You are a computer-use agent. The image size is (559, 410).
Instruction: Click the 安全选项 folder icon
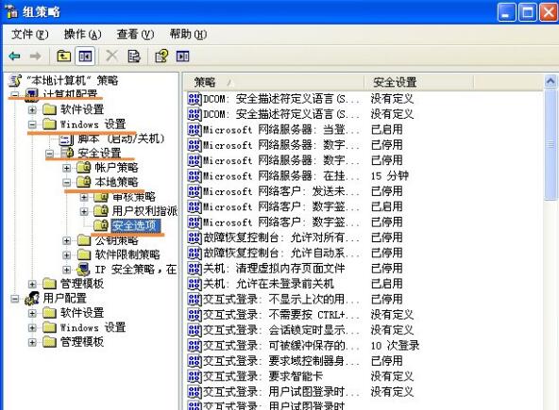pos(101,225)
